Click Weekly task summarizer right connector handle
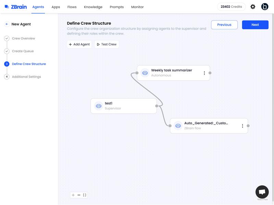The width and height of the screenshot is (274, 205). (210, 73)
